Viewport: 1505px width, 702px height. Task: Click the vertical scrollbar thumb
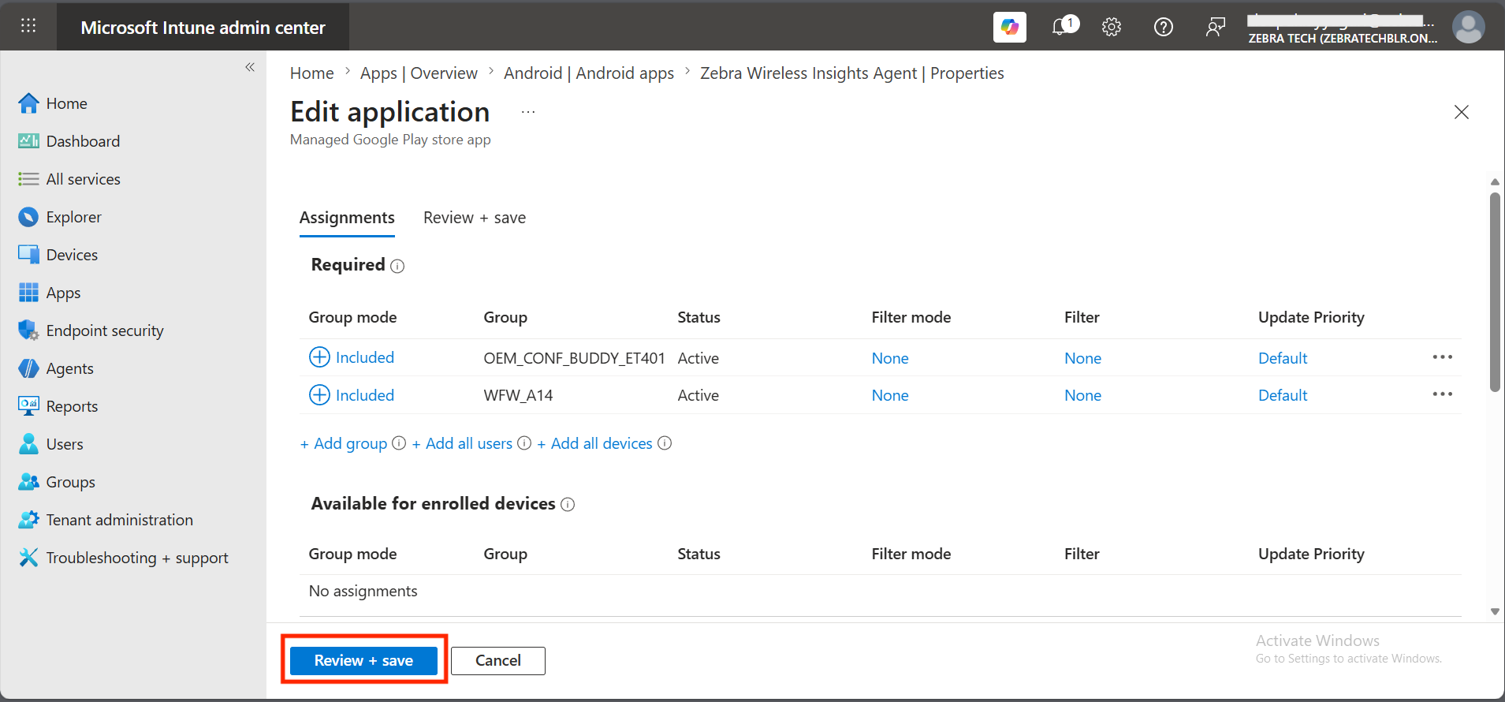[1495, 292]
